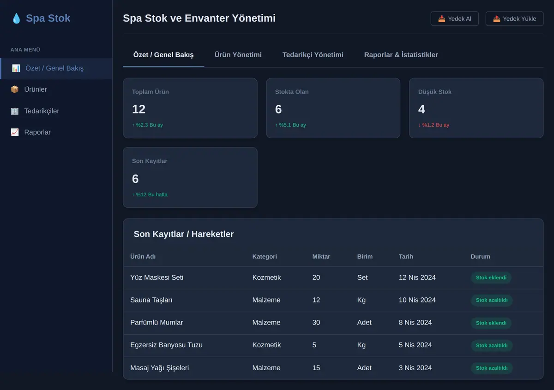Click the Stok azaltıldı badge for Sauna Taşları
The width and height of the screenshot is (554, 390).
492,300
